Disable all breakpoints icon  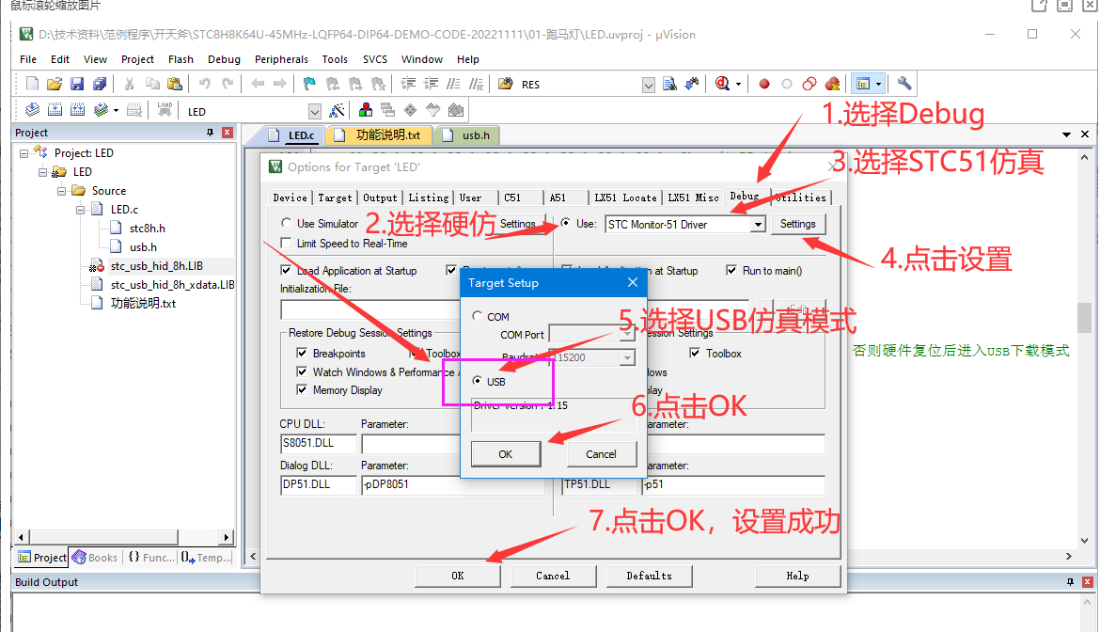tap(809, 85)
